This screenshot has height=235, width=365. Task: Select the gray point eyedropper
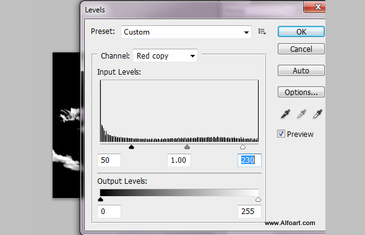tap(301, 114)
